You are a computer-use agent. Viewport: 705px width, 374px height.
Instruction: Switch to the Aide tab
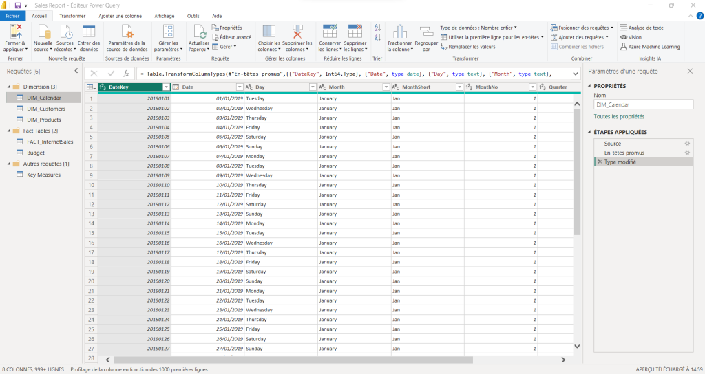(x=217, y=16)
